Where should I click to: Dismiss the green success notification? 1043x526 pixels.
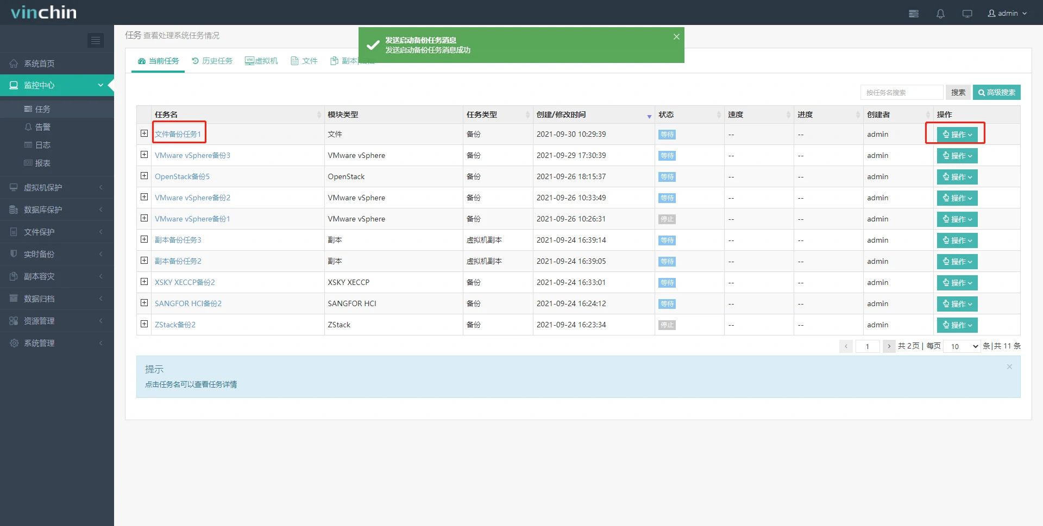point(676,37)
